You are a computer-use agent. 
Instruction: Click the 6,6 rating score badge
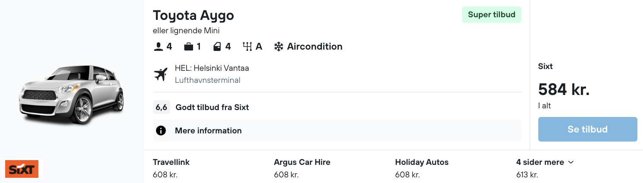tap(162, 107)
